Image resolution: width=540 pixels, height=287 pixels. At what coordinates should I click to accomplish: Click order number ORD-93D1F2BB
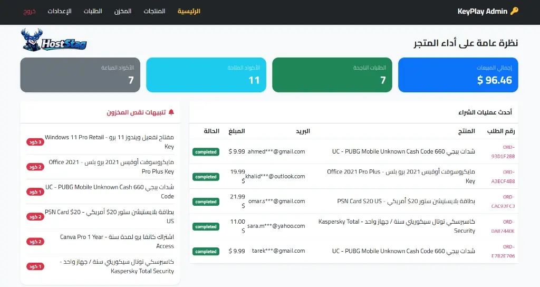pyautogui.click(x=503, y=151)
